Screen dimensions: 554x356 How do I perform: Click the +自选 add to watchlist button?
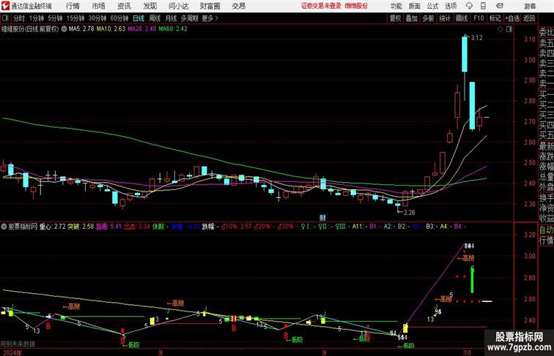tap(512, 18)
